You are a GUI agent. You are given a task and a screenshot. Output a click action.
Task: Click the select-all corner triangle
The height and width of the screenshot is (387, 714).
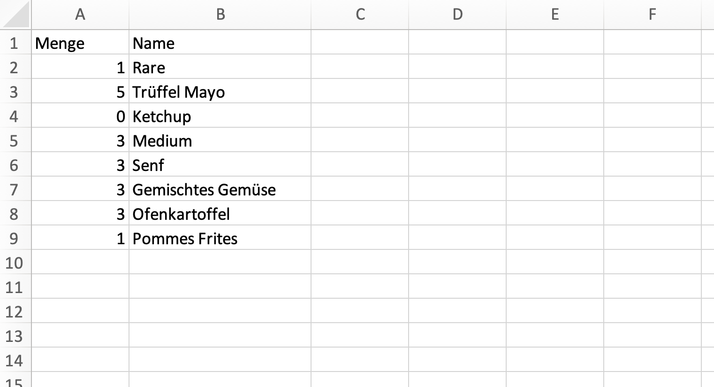(x=15, y=15)
